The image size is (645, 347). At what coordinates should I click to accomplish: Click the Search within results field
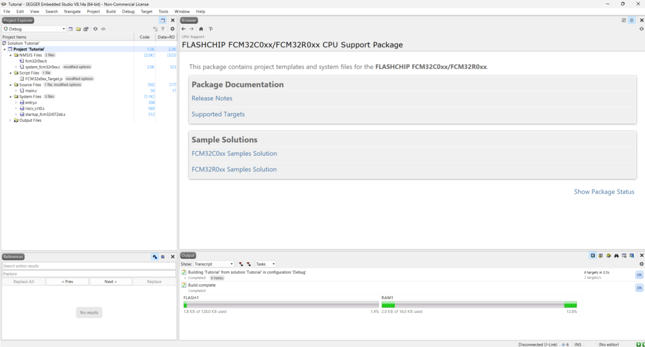(89, 266)
